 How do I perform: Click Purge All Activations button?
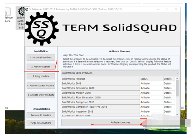point(41,123)
